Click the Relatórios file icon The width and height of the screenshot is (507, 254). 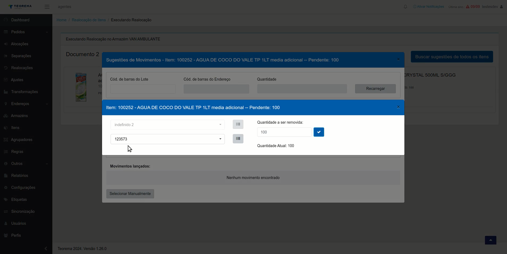6,175
